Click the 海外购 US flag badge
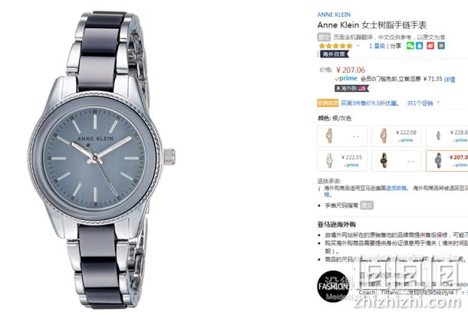468x315 pixels. point(351,88)
